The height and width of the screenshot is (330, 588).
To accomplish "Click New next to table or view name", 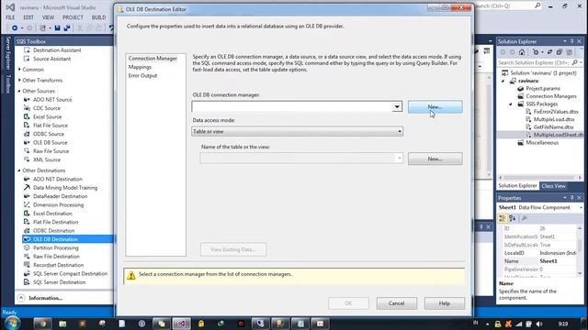I will (x=435, y=159).
